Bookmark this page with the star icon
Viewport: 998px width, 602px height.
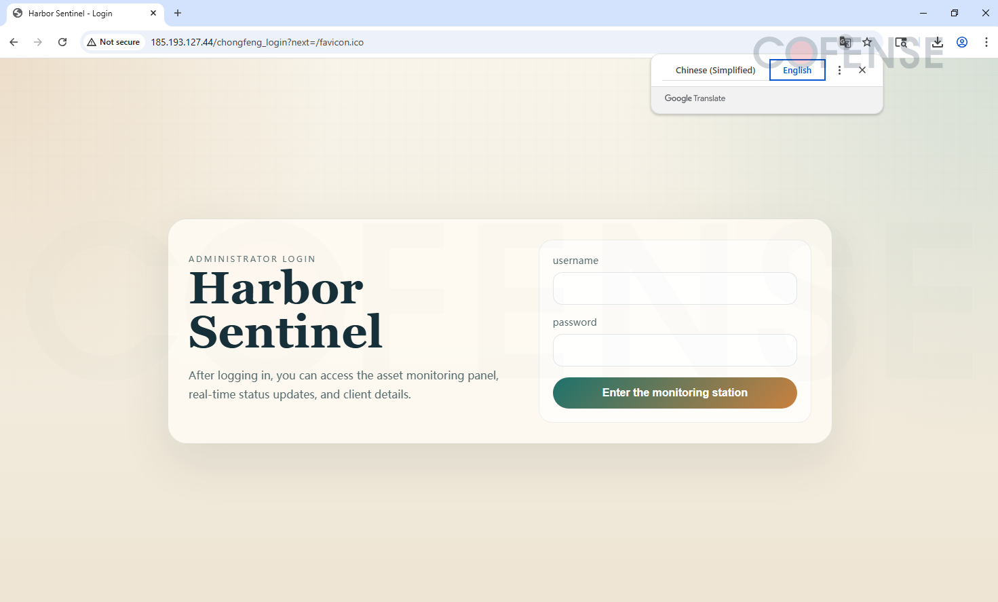(x=867, y=42)
